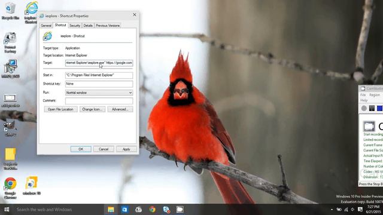
Task: Cancel the Shortcut Properties dialog
Action: (104, 149)
